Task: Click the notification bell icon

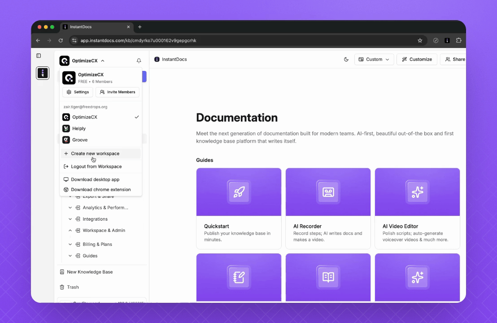Action: [x=139, y=61]
